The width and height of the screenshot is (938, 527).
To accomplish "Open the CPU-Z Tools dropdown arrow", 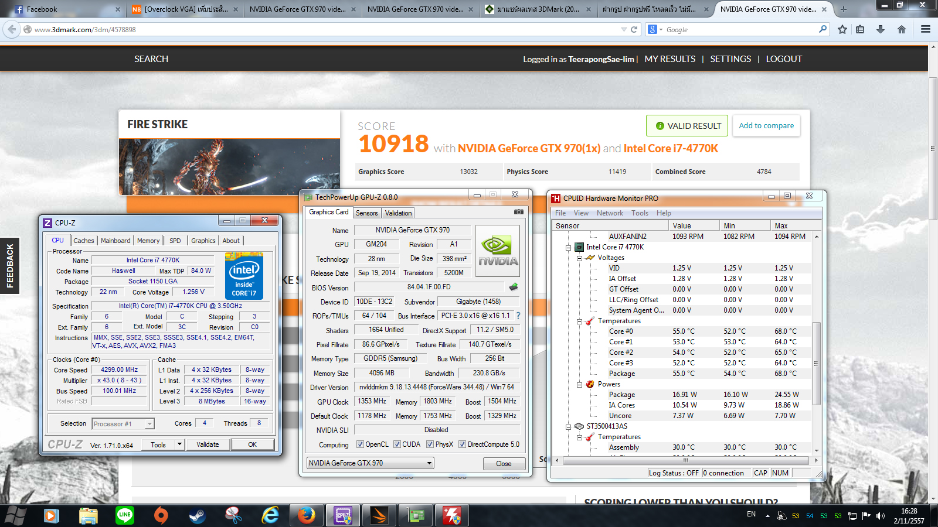I will [x=180, y=444].
